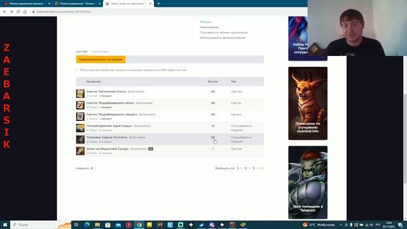This screenshot has width=407, height=229.
Task: Open the top Набор banner in the sidebar
Action: click(298, 38)
